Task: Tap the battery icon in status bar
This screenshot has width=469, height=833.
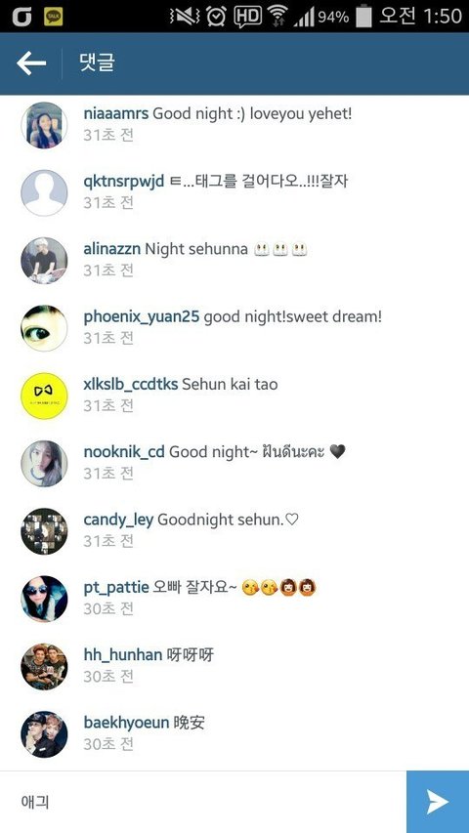Action: pos(363,16)
